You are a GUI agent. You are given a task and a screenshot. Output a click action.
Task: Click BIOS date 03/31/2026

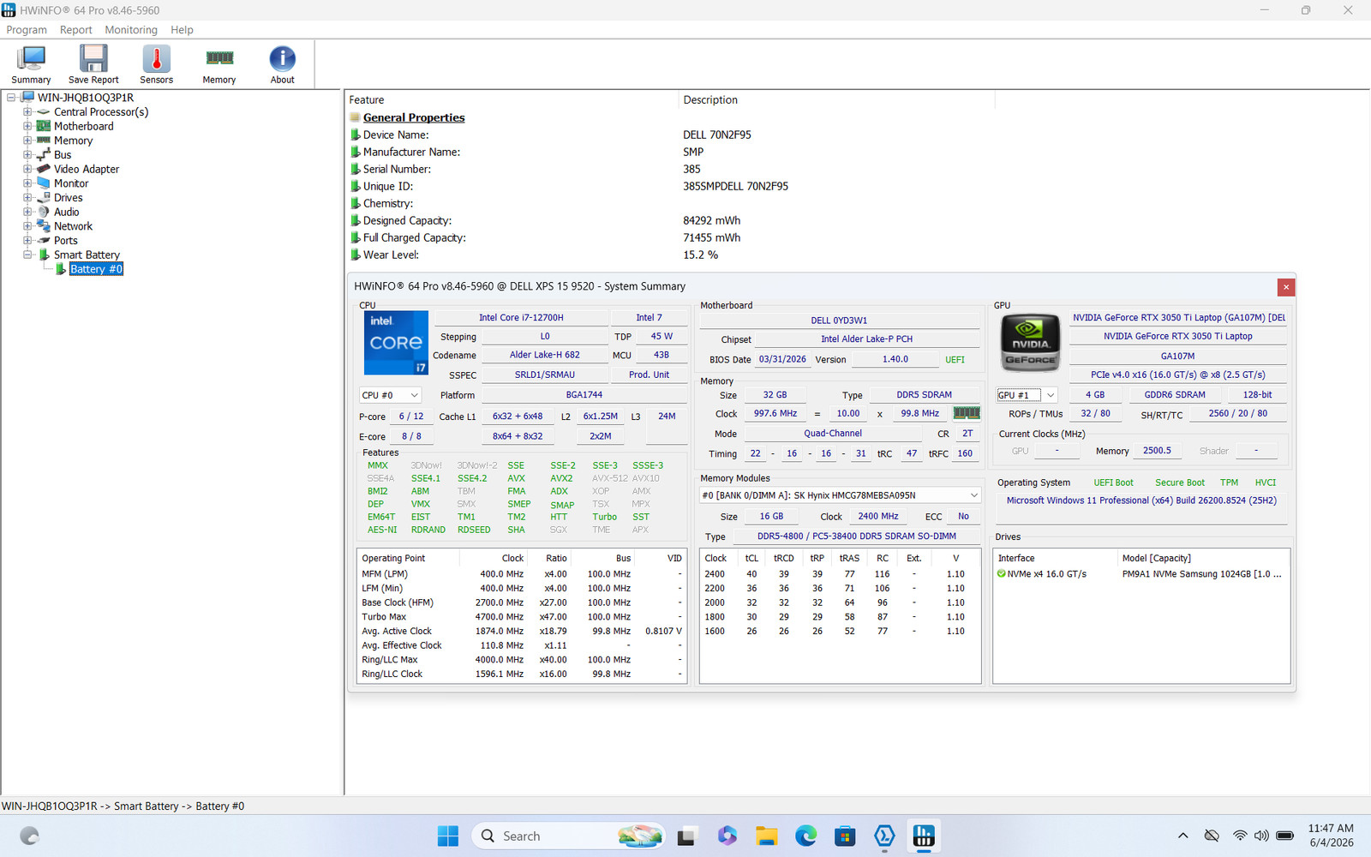tap(782, 360)
